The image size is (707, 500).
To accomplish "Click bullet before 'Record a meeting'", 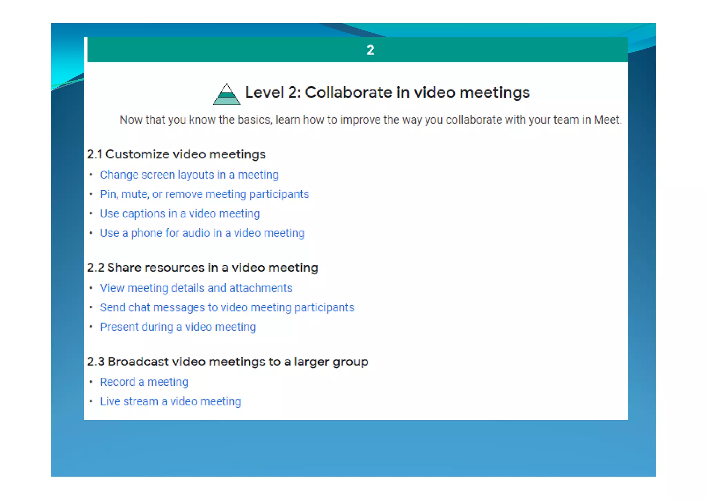I will point(91,382).
